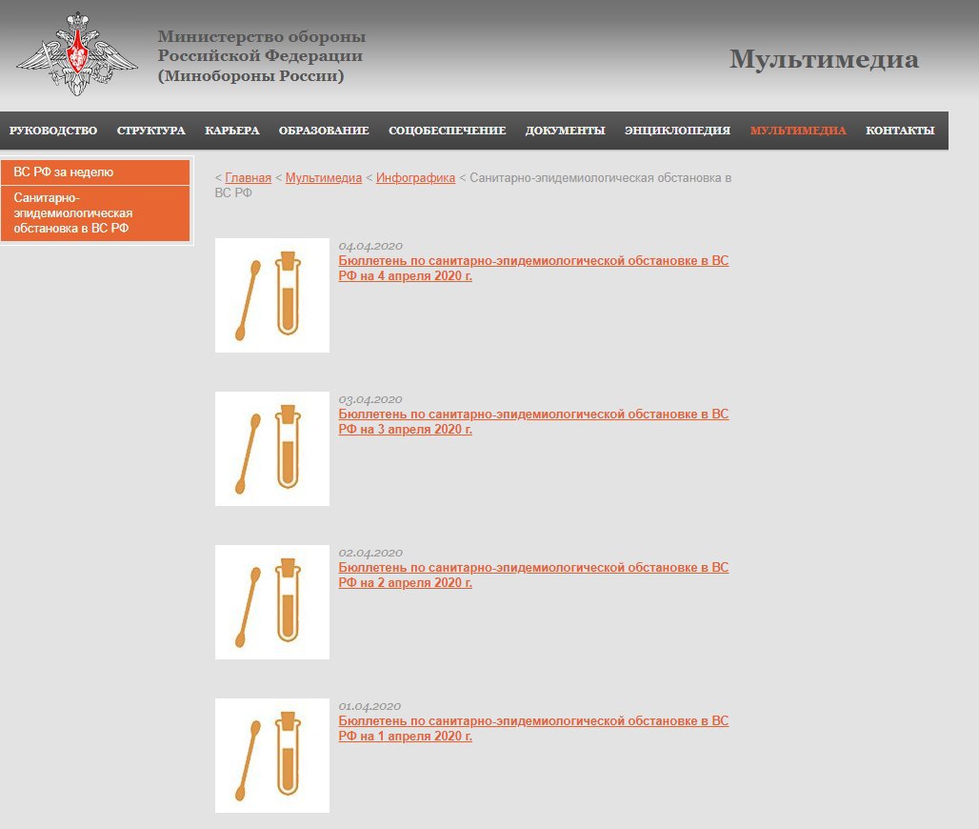Open the bulletin link for 2 апреля 2020
Screen dimensions: 979x829
coord(533,575)
